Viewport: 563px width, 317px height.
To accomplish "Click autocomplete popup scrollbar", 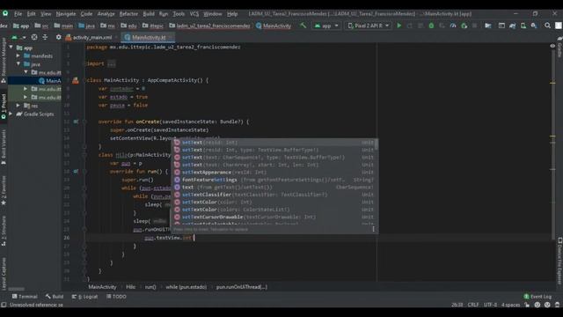I will coord(376,144).
